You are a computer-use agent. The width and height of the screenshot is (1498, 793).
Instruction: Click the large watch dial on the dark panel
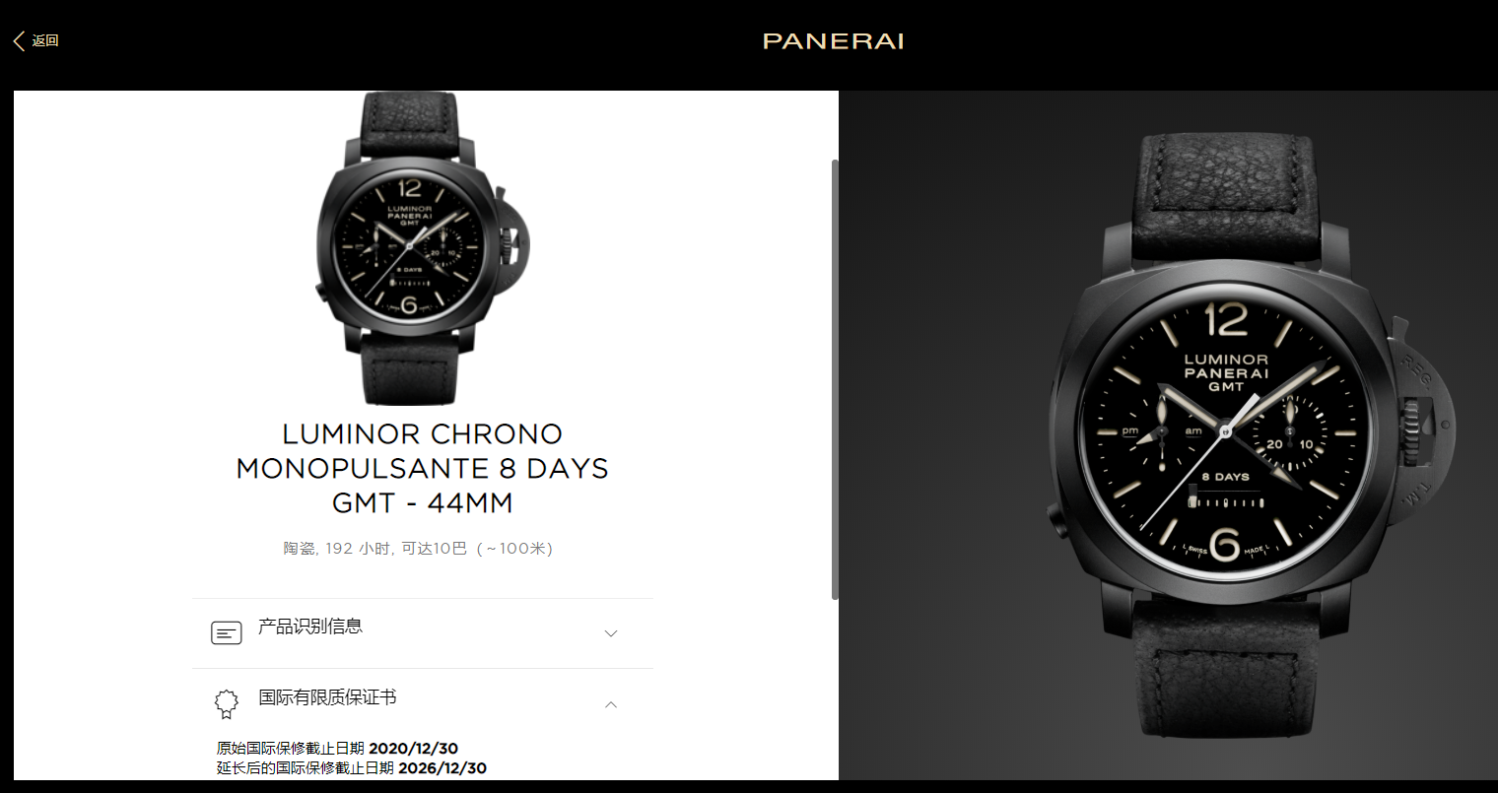coord(1225,433)
